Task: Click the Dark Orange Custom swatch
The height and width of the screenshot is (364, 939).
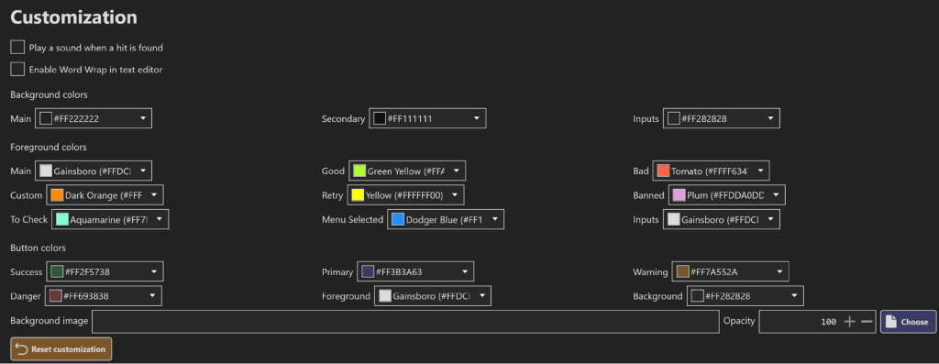Action: click(57, 195)
